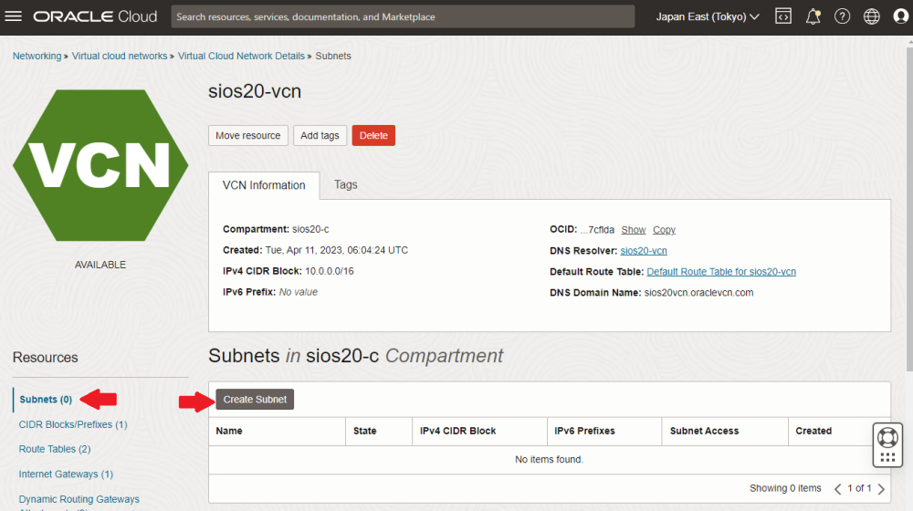913x511 pixels.
Task: Copy the OCID value
Action: (x=664, y=230)
